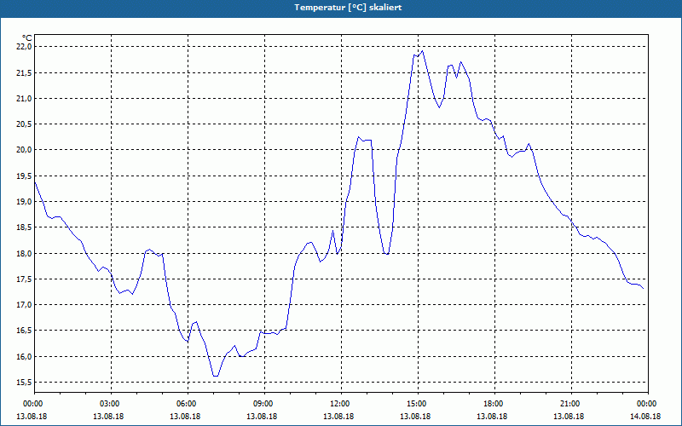The image size is (682, 426).
Task: Pick the 13.08.18 date beneath 15:00
Action: click(x=415, y=417)
